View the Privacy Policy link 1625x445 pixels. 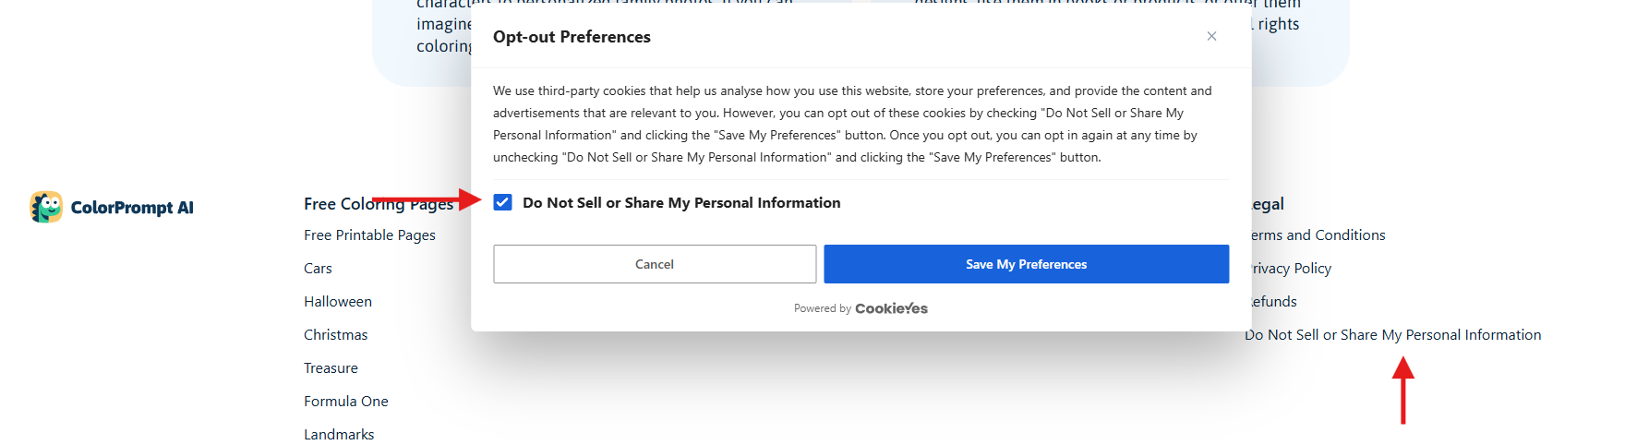(1293, 269)
